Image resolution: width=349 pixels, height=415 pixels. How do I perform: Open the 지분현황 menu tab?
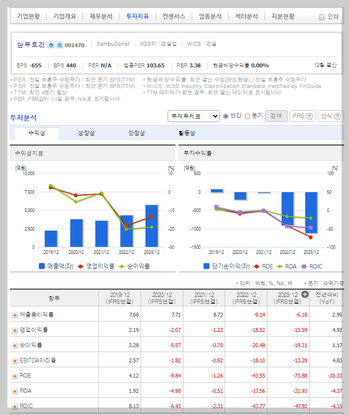coord(283,16)
